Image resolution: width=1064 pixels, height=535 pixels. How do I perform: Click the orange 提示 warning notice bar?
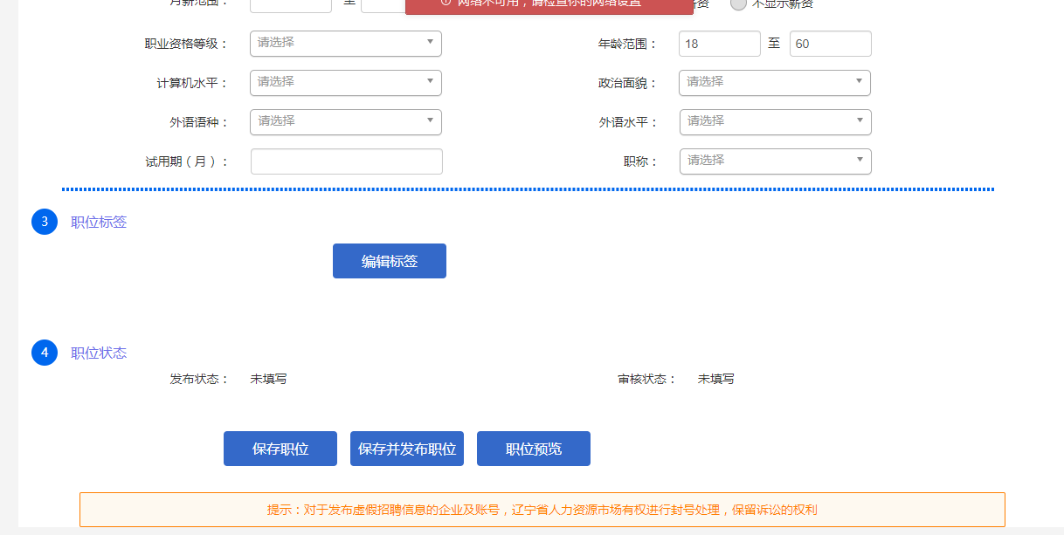(x=542, y=510)
